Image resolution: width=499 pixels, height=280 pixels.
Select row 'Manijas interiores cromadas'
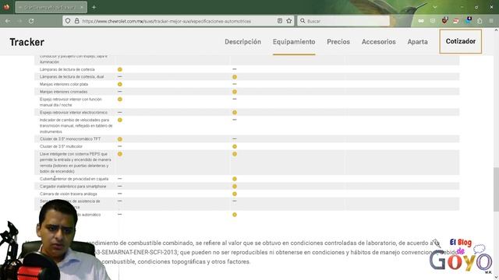tap(246, 92)
